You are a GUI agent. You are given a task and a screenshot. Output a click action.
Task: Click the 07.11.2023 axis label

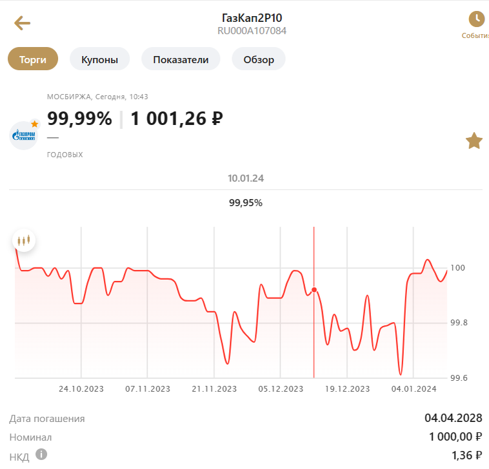[148, 388]
